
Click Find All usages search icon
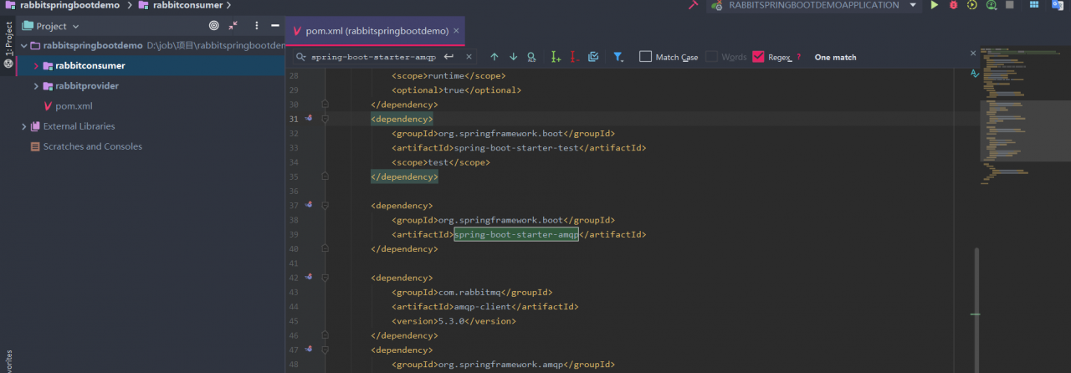tap(530, 57)
